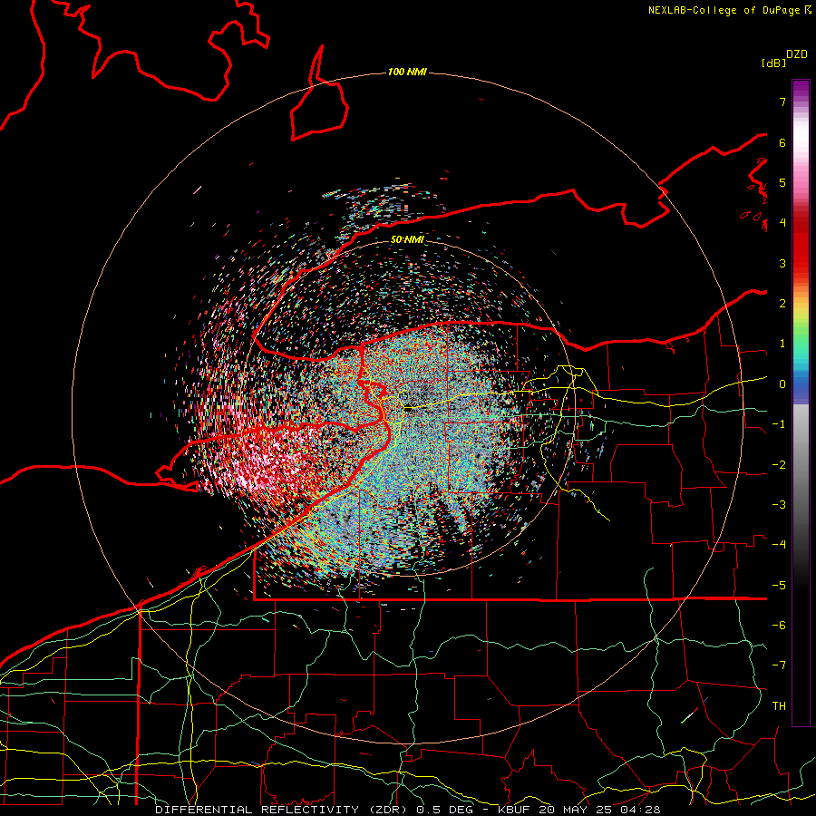Click the 7 value on color scale
816x816 pixels.
pyautogui.click(x=782, y=102)
